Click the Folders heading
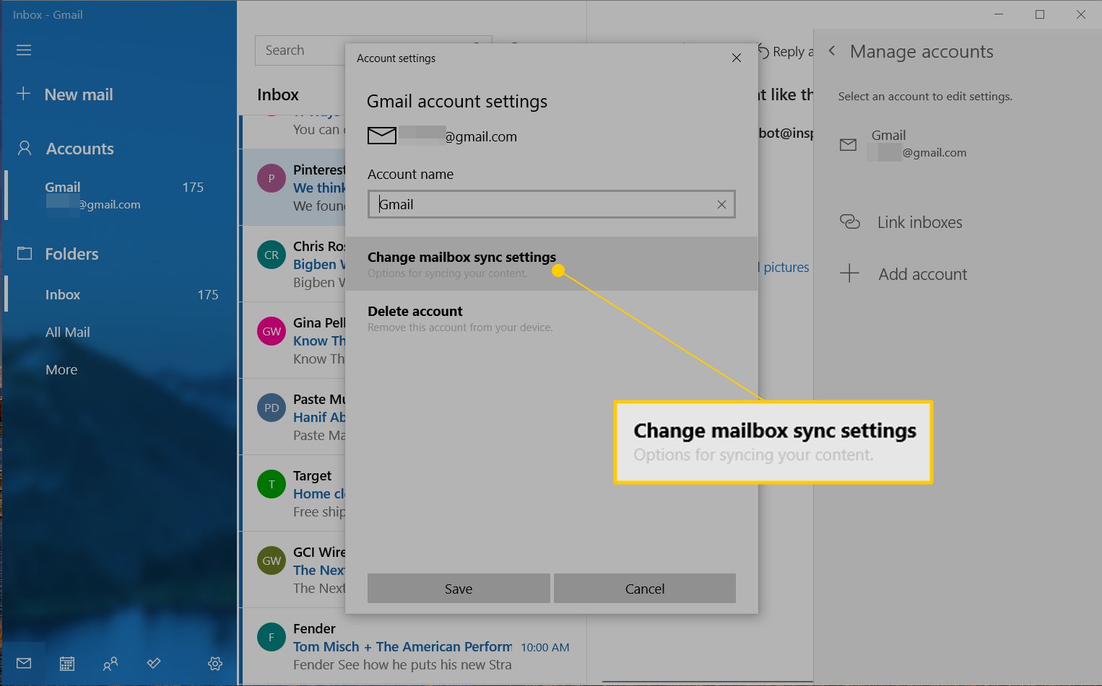1102x686 pixels. 71,254
